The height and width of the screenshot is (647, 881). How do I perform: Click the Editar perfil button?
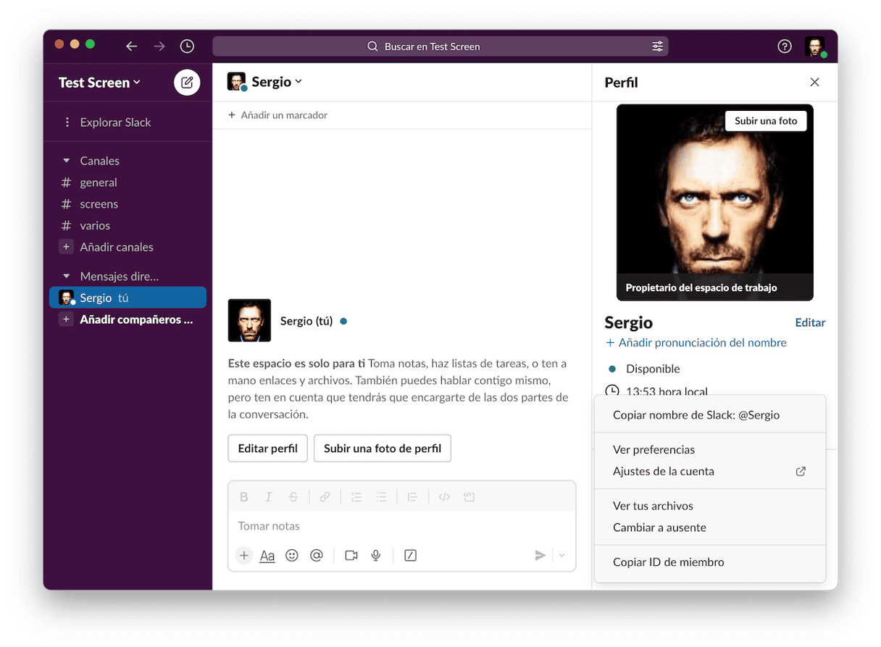[268, 448]
